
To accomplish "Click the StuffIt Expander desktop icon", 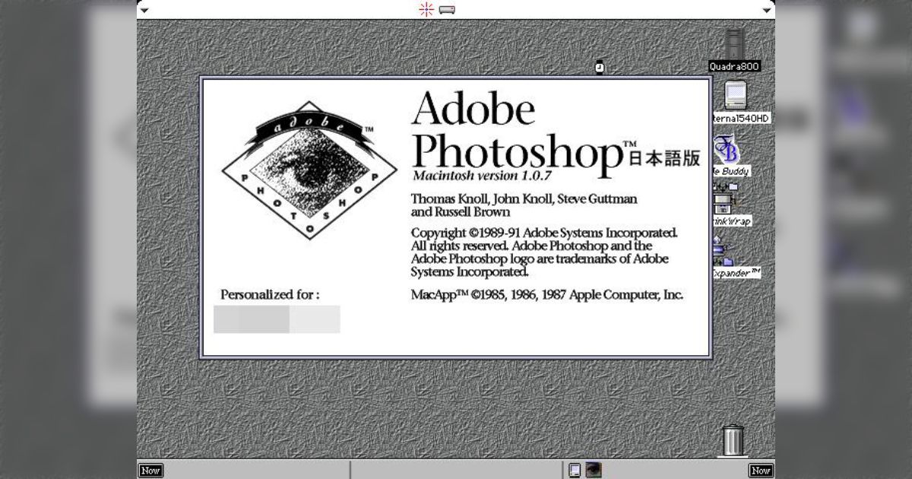I will tap(723, 250).
